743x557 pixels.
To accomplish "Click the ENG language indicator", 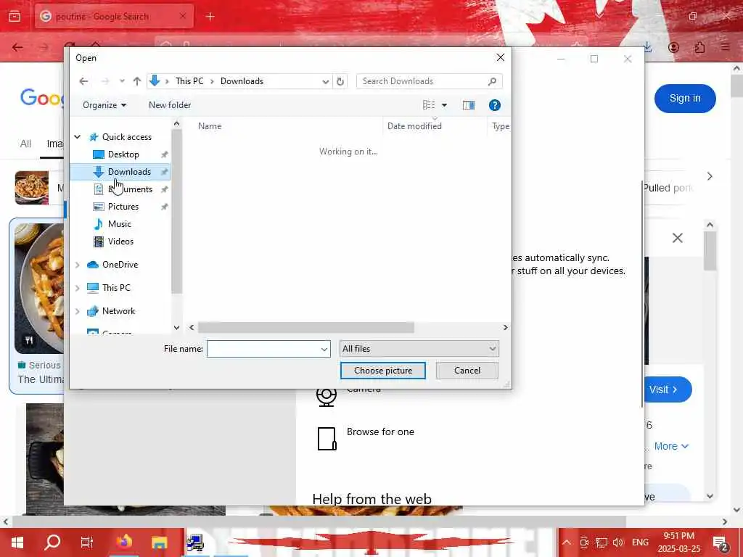I will [x=640, y=542].
